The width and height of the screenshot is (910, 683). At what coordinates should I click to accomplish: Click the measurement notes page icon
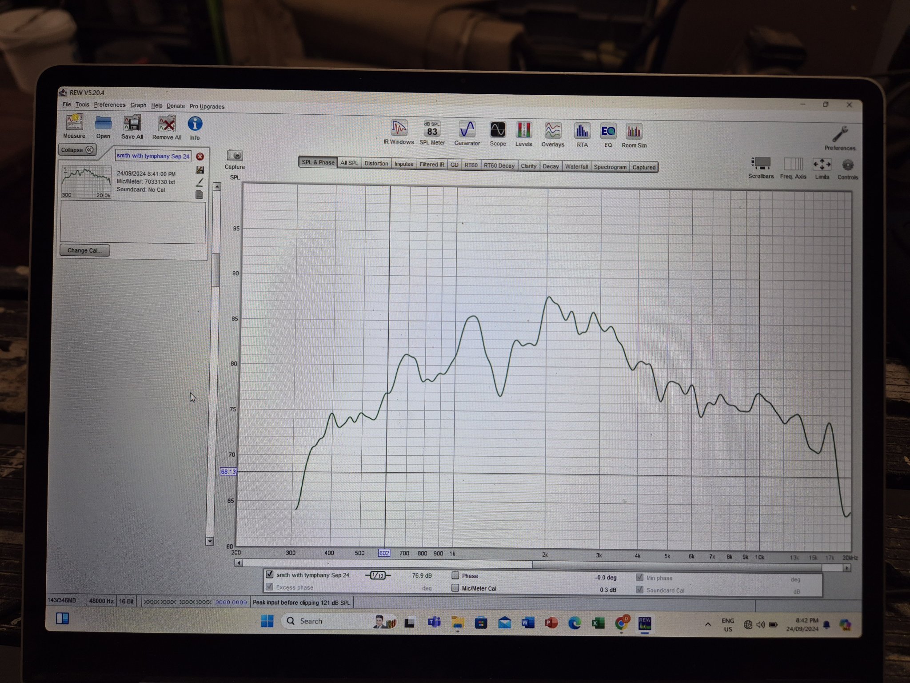pos(199,195)
